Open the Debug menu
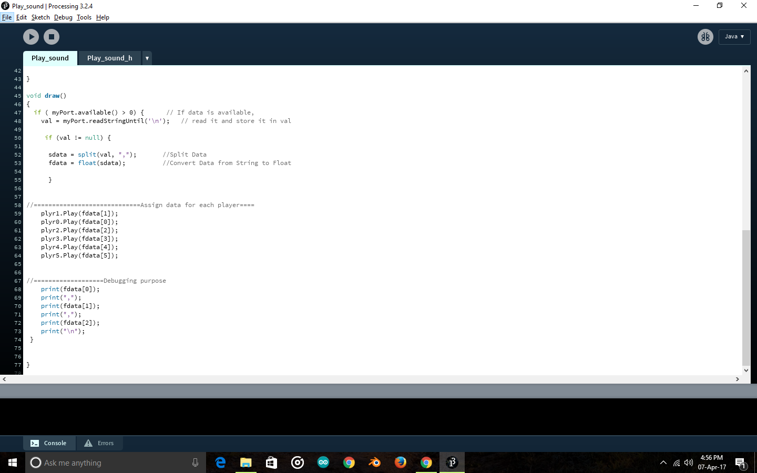The height and width of the screenshot is (473, 757). click(x=63, y=17)
